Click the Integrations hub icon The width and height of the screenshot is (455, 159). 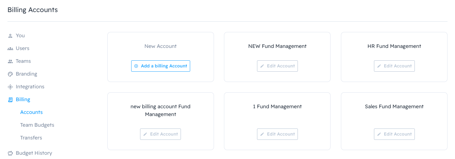(10, 87)
